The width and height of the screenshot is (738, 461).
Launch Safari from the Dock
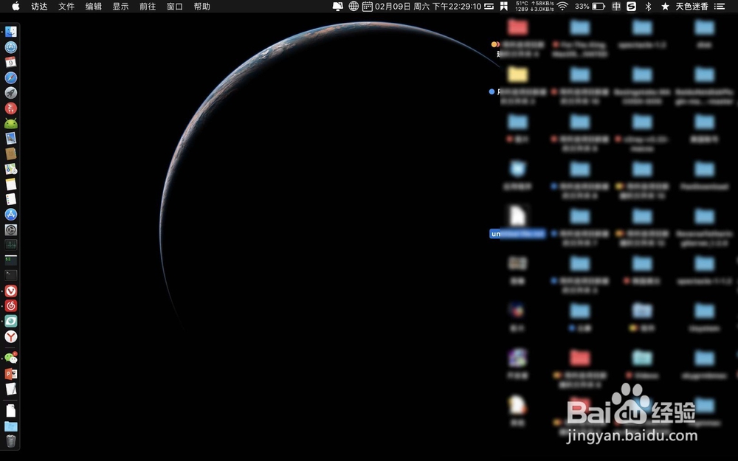tap(11, 77)
